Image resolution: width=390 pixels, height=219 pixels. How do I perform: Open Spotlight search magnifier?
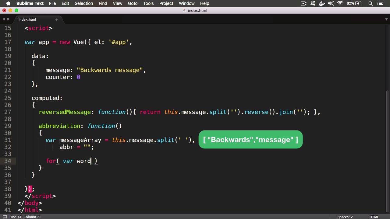[x=370, y=3]
